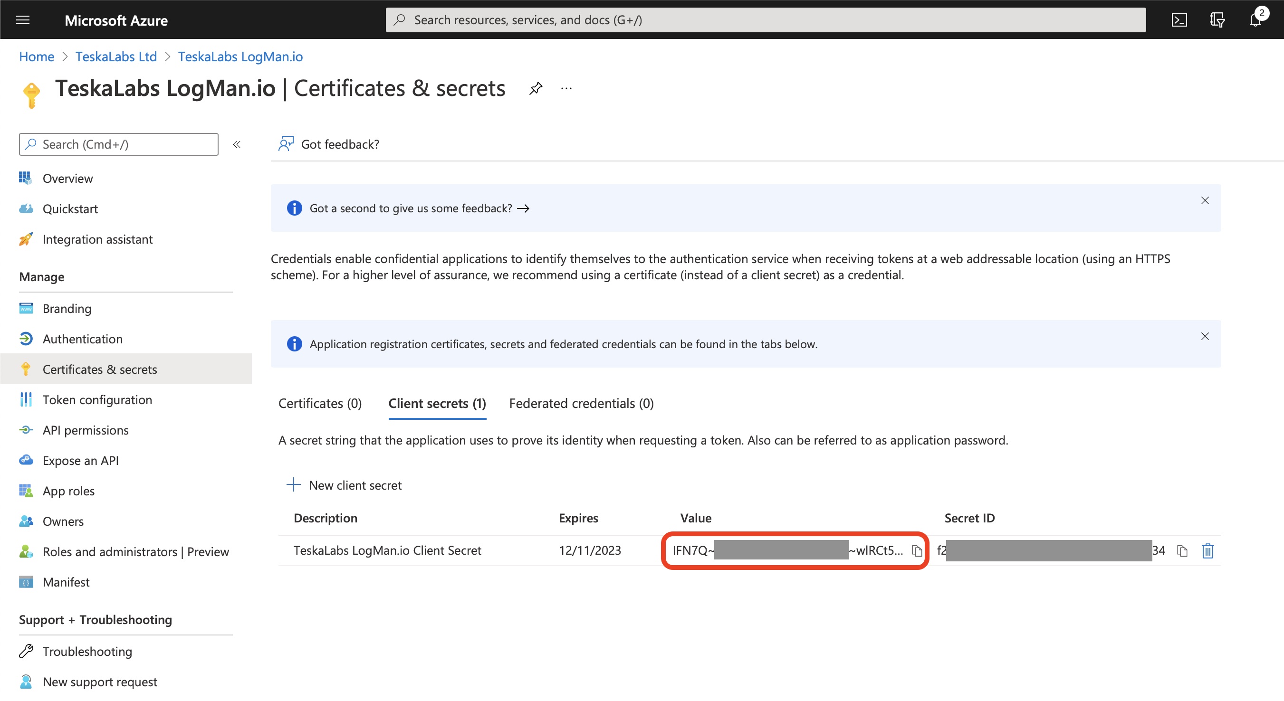The image size is (1284, 701).
Task: Switch to the Federated credentials (0) tab
Action: tap(581, 403)
